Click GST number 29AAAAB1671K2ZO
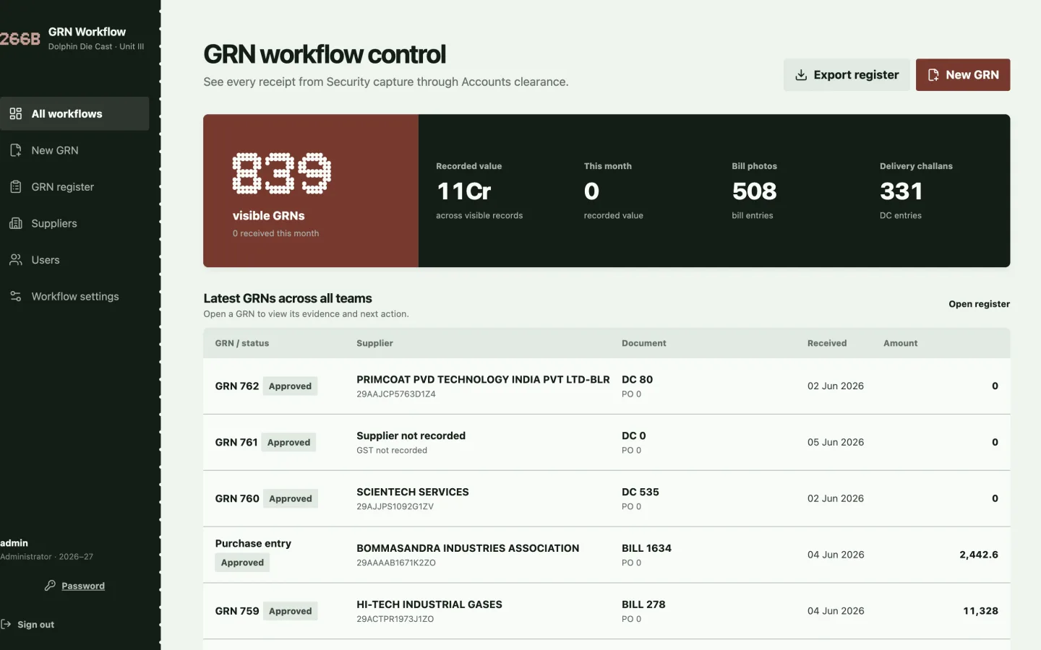The width and height of the screenshot is (1041, 650). point(396,563)
